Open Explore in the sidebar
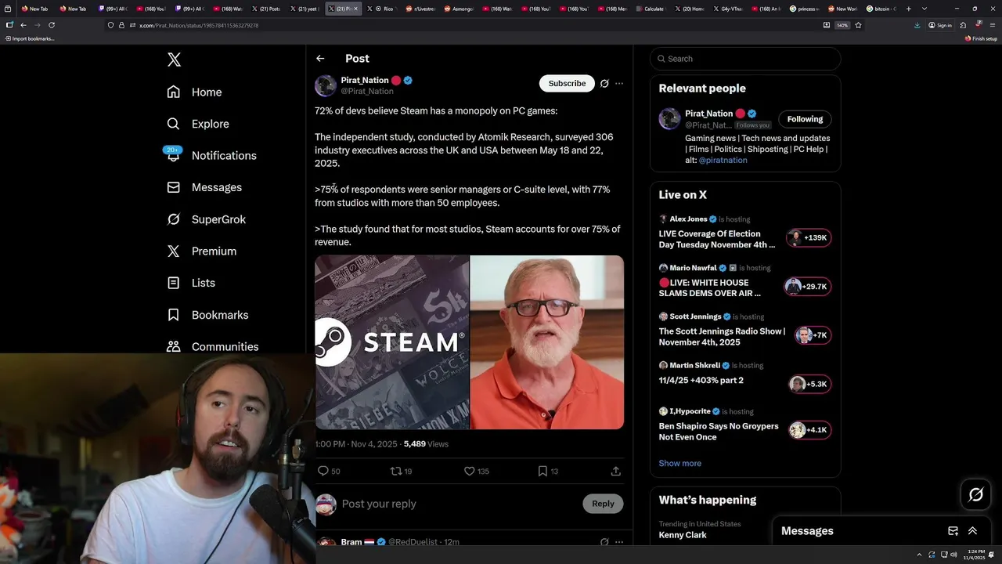The image size is (1002, 564). (197, 124)
